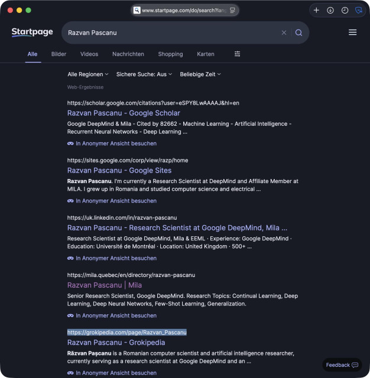
Task: Submit search with magnifying glass button
Action: 298,32
